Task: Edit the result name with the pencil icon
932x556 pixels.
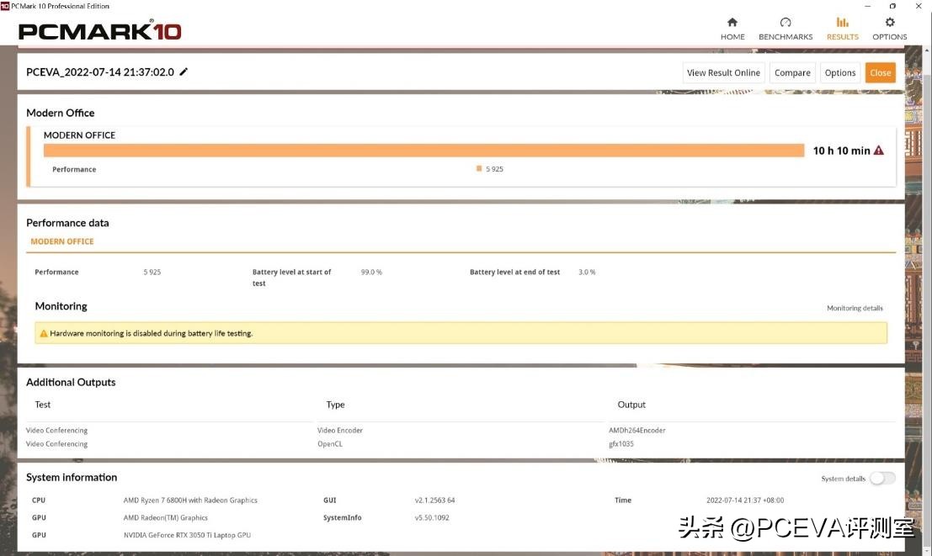Action: tap(184, 71)
